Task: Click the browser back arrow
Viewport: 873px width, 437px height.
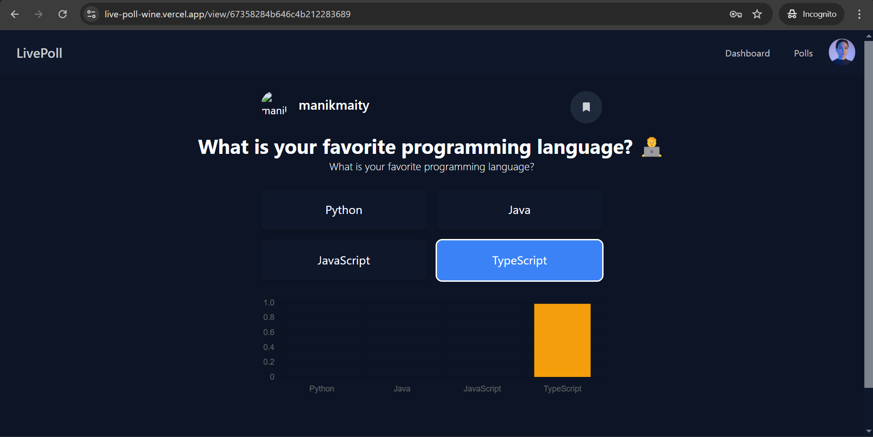Action: coord(15,14)
